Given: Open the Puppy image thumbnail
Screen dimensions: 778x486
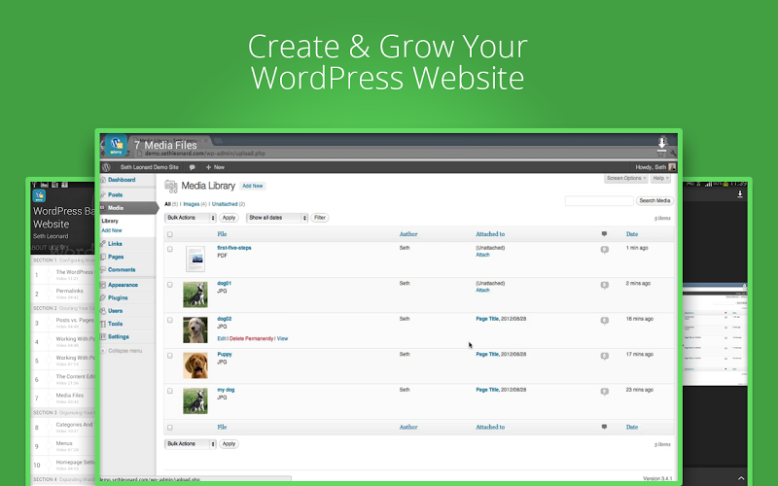Looking at the screenshot, I should point(195,365).
